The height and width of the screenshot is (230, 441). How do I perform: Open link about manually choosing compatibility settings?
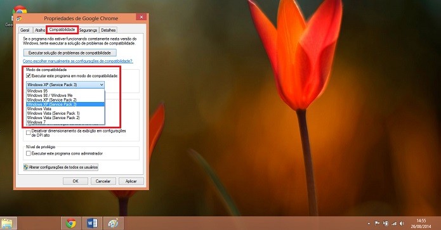click(x=77, y=61)
